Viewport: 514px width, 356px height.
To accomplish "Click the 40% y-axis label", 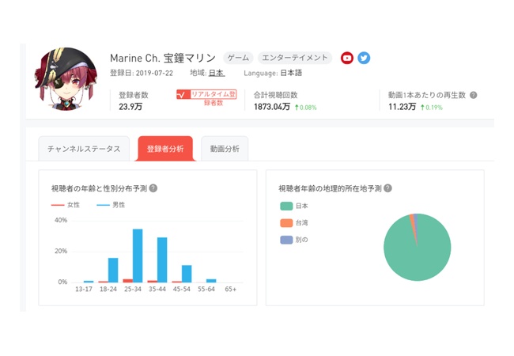I will [x=61, y=220].
